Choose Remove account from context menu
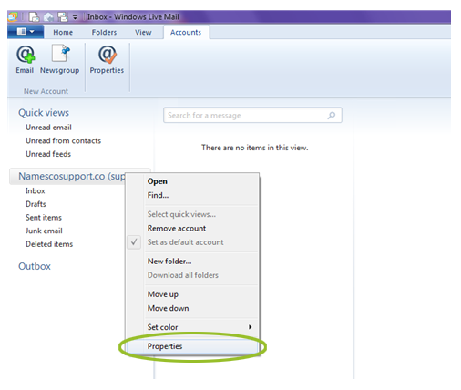 coord(192,229)
